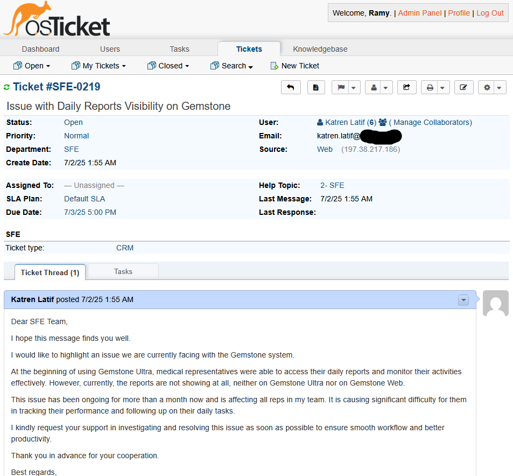Expand the flag status dropdown arrow

coord(354,87)
